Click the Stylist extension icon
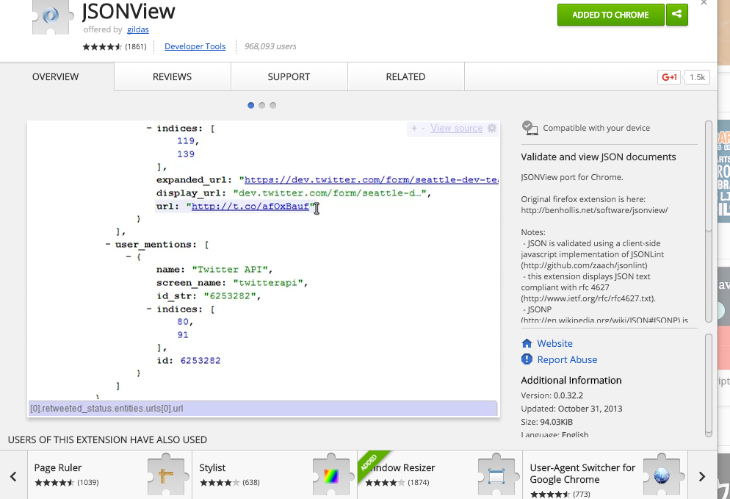Image resolution: width=730 pixels, height=499 pixels. (x=331, y=474)
